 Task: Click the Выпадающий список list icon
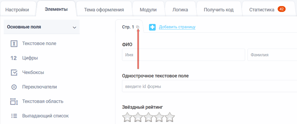(14, 116)
